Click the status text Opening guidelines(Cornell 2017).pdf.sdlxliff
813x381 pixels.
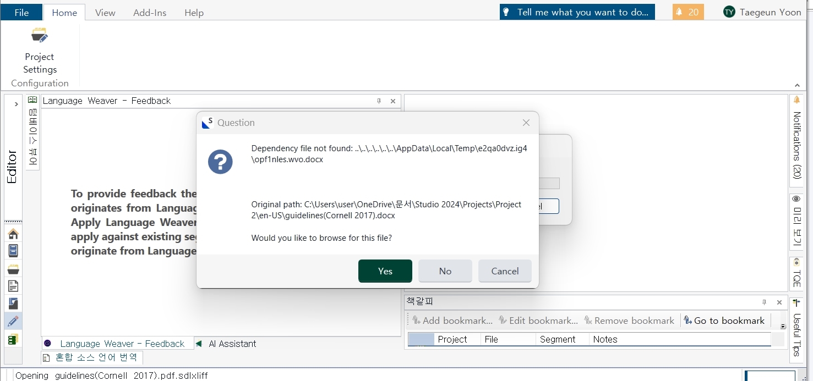112,376
